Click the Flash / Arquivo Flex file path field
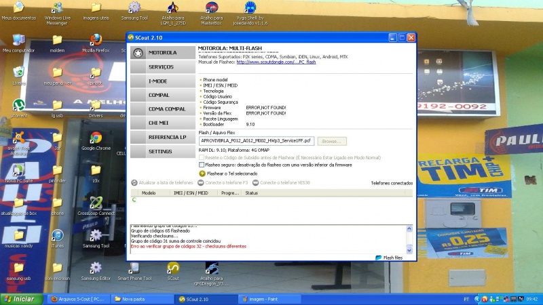The width and height of the screenshot is (543, 305). click(257, 141)
